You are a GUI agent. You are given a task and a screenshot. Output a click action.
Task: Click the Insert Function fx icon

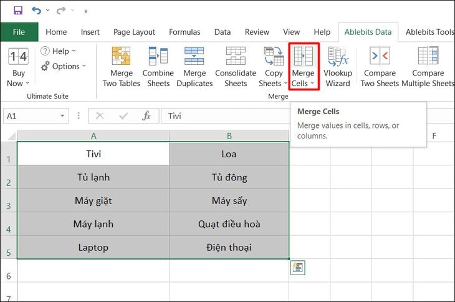tap(146, 116)
